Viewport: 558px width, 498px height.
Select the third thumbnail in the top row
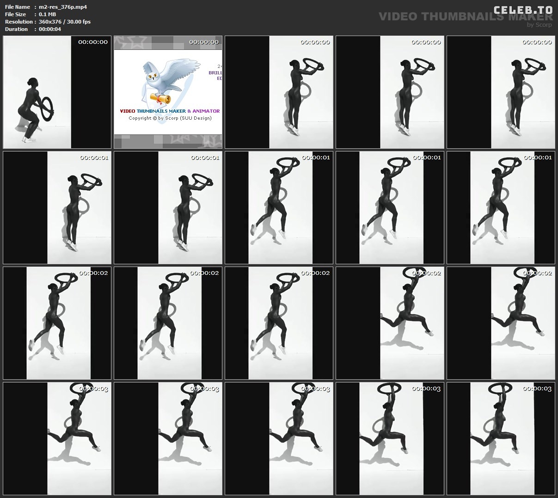(279, 92)
